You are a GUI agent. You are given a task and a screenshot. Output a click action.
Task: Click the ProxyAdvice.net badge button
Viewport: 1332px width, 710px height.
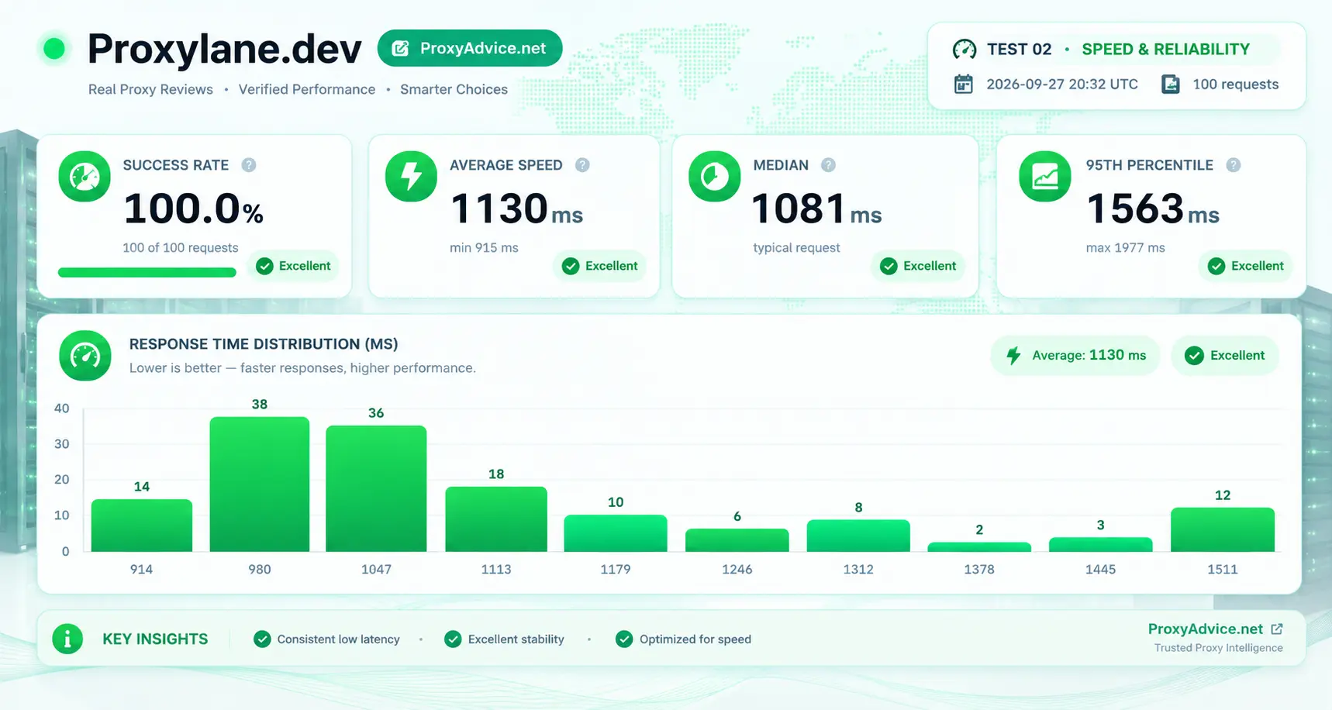470,48
